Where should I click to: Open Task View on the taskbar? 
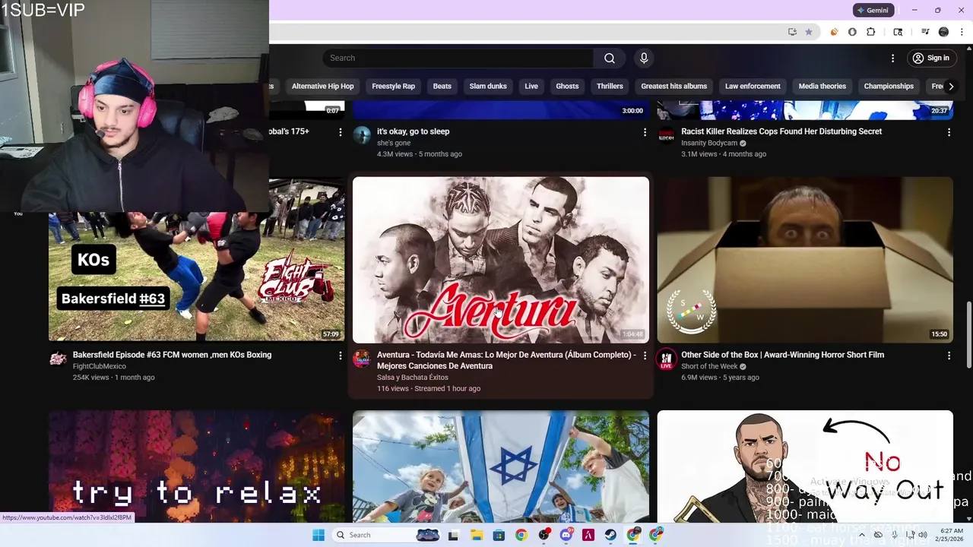point(453,535)
